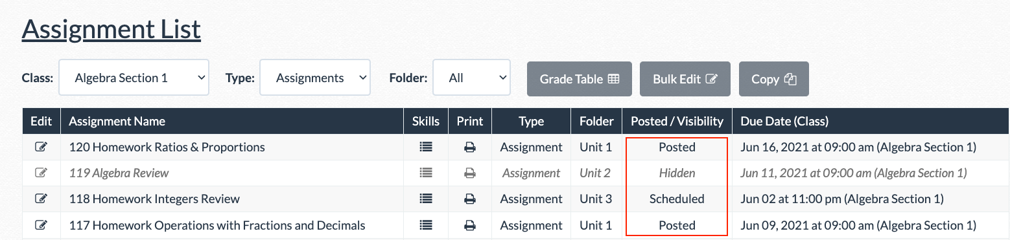Open edit icon for 117 Homework Operations row
Viewport: 1010px width, 240px height.
[x=41, y=225]
